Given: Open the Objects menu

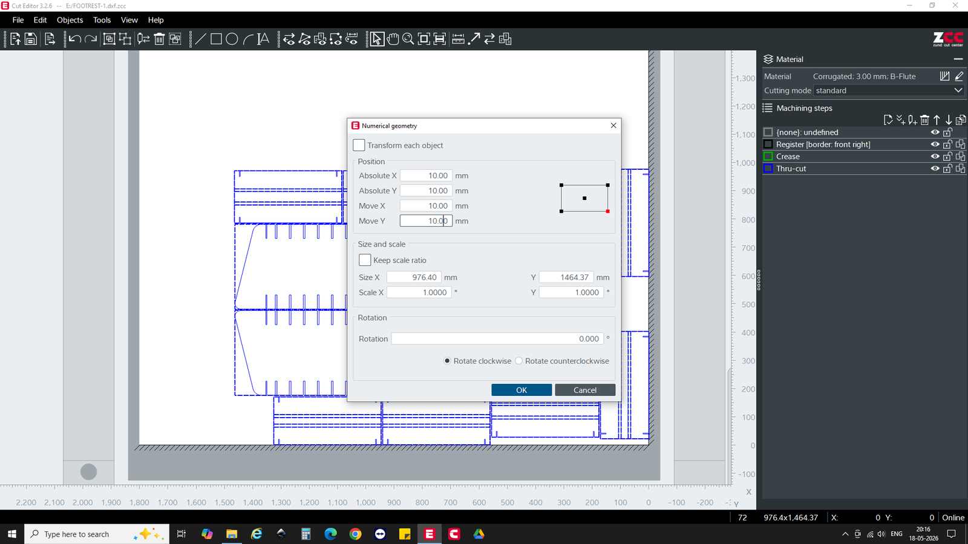Looking at the screenshot, I should [70, 20].
